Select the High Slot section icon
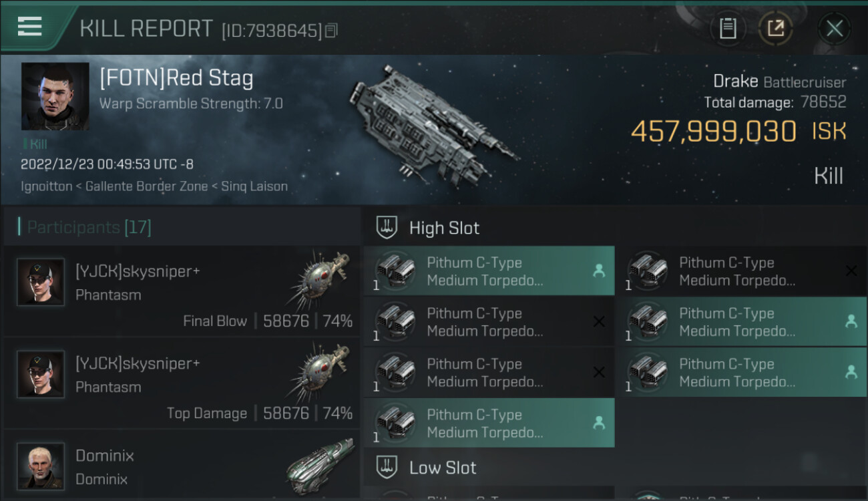Screen dimensions: 868x501 pos(387,228)
